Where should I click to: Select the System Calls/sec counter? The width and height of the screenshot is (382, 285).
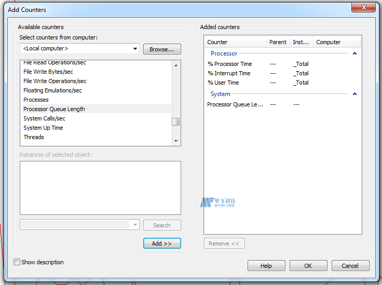[x=44, y=118]
